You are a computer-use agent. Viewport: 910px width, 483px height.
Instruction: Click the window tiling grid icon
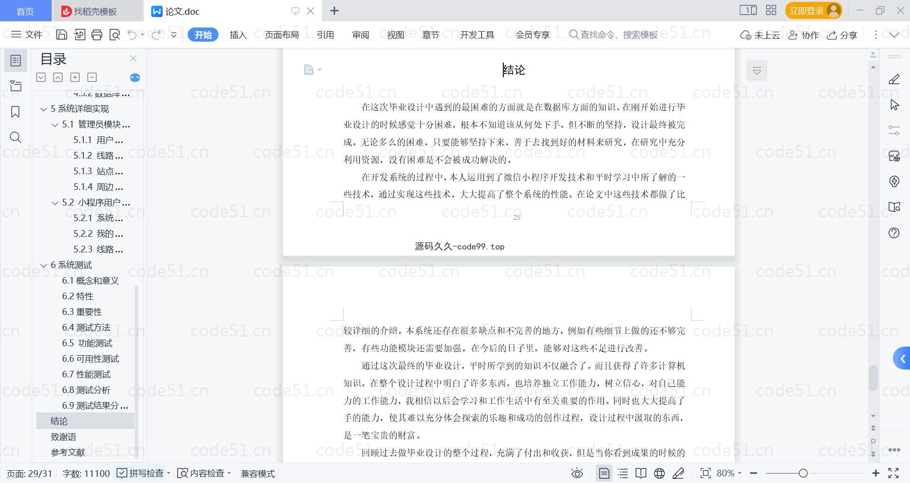771,10
